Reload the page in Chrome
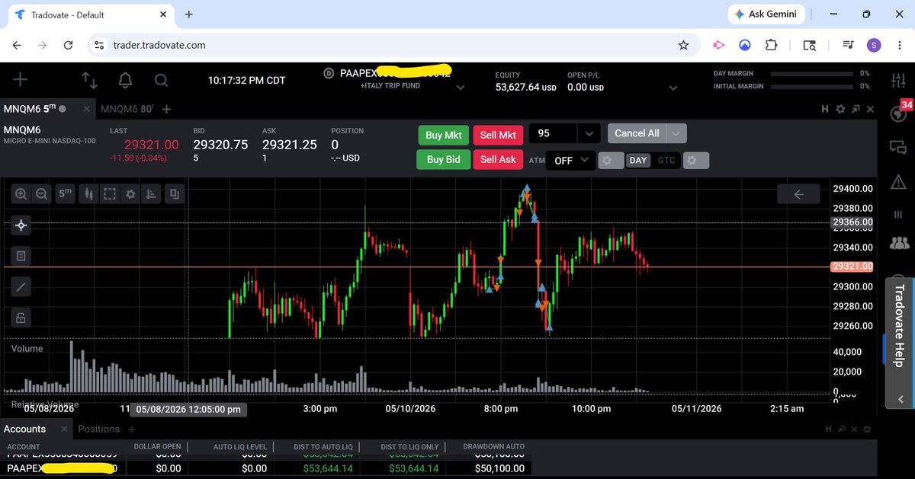 pos(68,45)
